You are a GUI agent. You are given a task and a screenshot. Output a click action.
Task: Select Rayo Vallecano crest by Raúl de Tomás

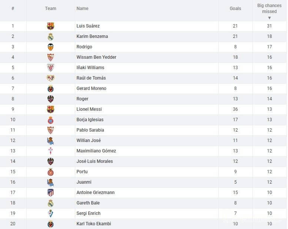(x=50, y=78)
